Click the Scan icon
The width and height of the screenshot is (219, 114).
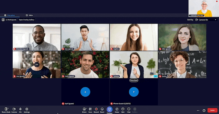point(90,109)
